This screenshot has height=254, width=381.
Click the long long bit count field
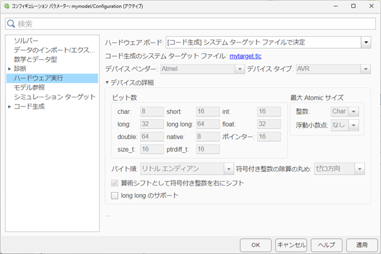click(x=208, y=124)
